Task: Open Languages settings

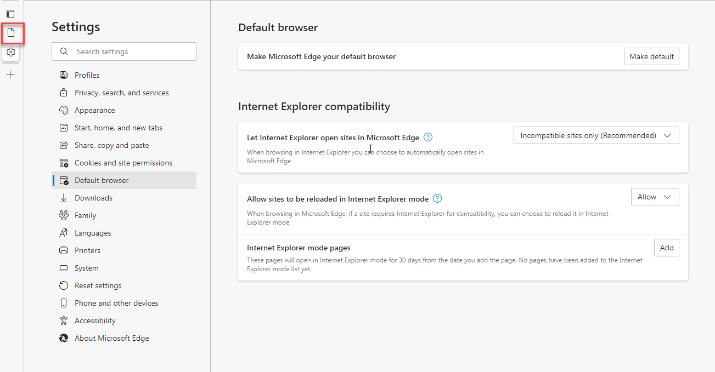Action: (124, 233)
